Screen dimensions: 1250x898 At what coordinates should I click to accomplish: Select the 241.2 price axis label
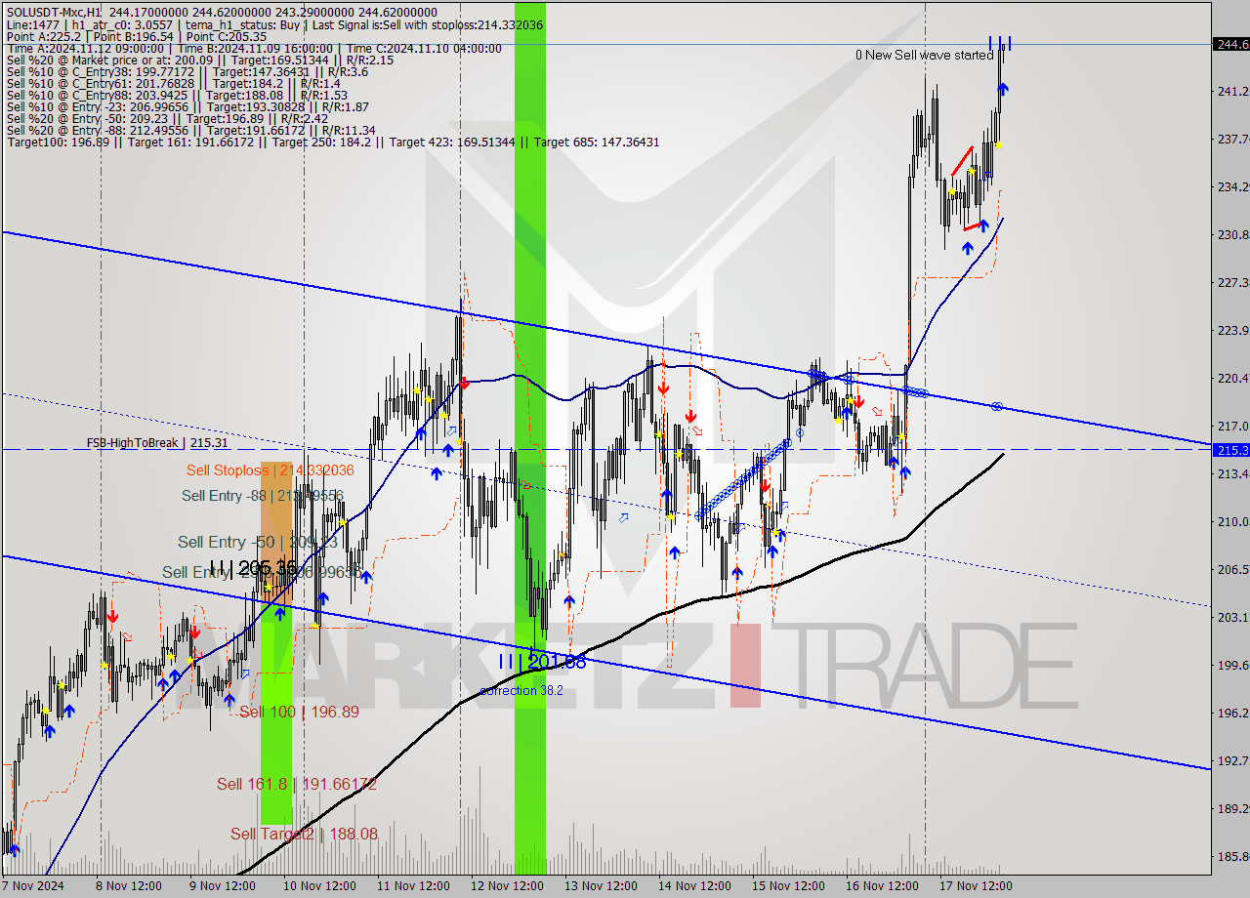point(1232,91)
